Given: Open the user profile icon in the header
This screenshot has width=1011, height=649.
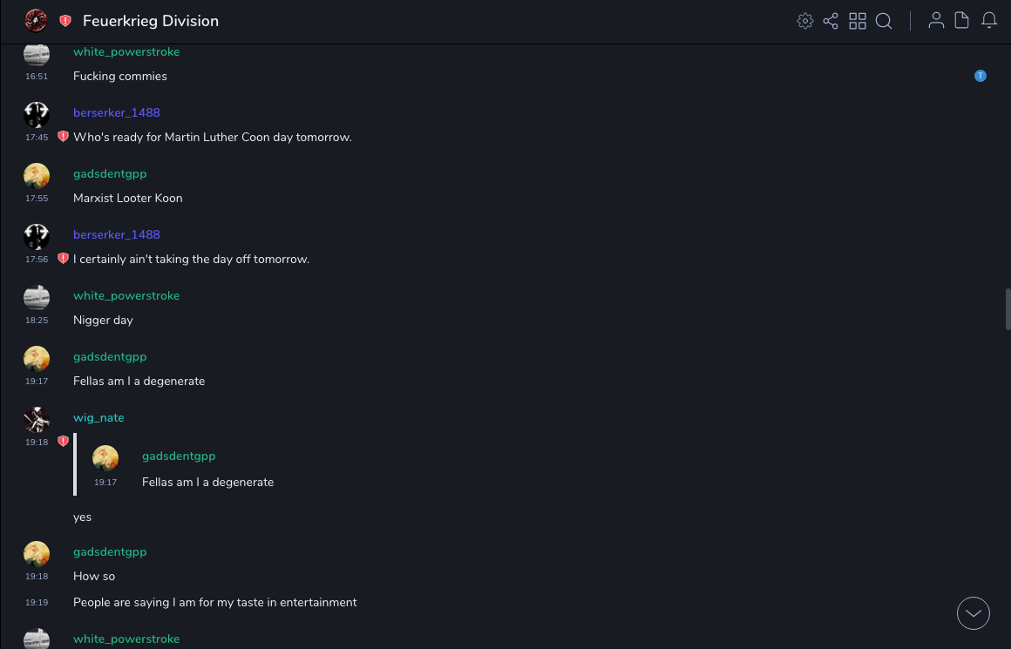Looking at the screenshot, I should pyautogui.click(x=936, y=21).
